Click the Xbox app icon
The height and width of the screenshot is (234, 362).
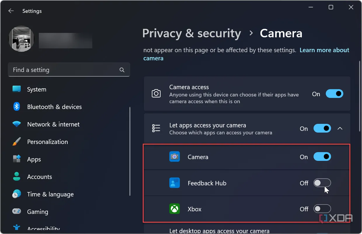(x=175, y=209)
